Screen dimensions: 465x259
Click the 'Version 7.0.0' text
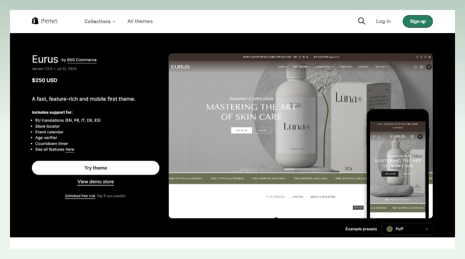(42, 69)
